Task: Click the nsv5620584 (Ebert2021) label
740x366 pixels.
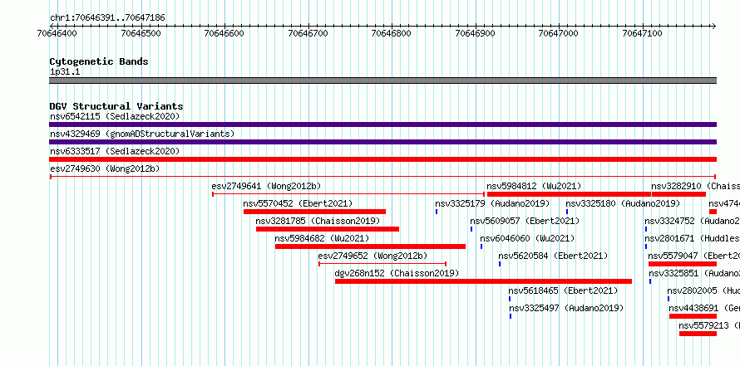Action: coord(553,256)
